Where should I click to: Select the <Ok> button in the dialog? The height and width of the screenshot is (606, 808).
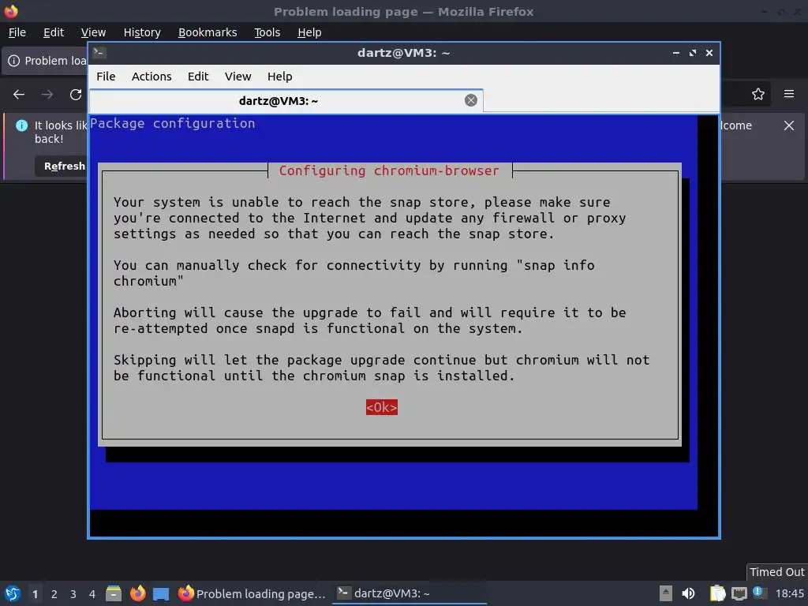tap(381, 407)
